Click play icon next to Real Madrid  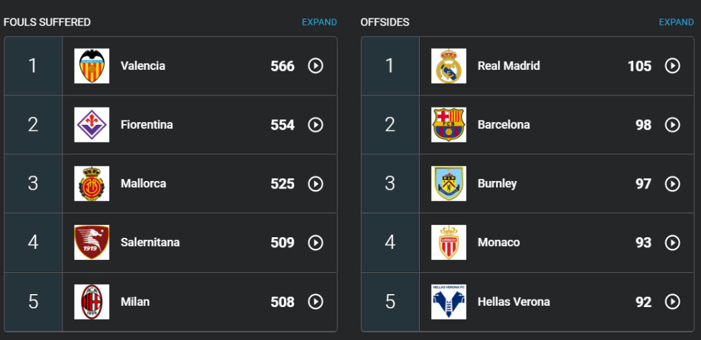coord(672,66)
